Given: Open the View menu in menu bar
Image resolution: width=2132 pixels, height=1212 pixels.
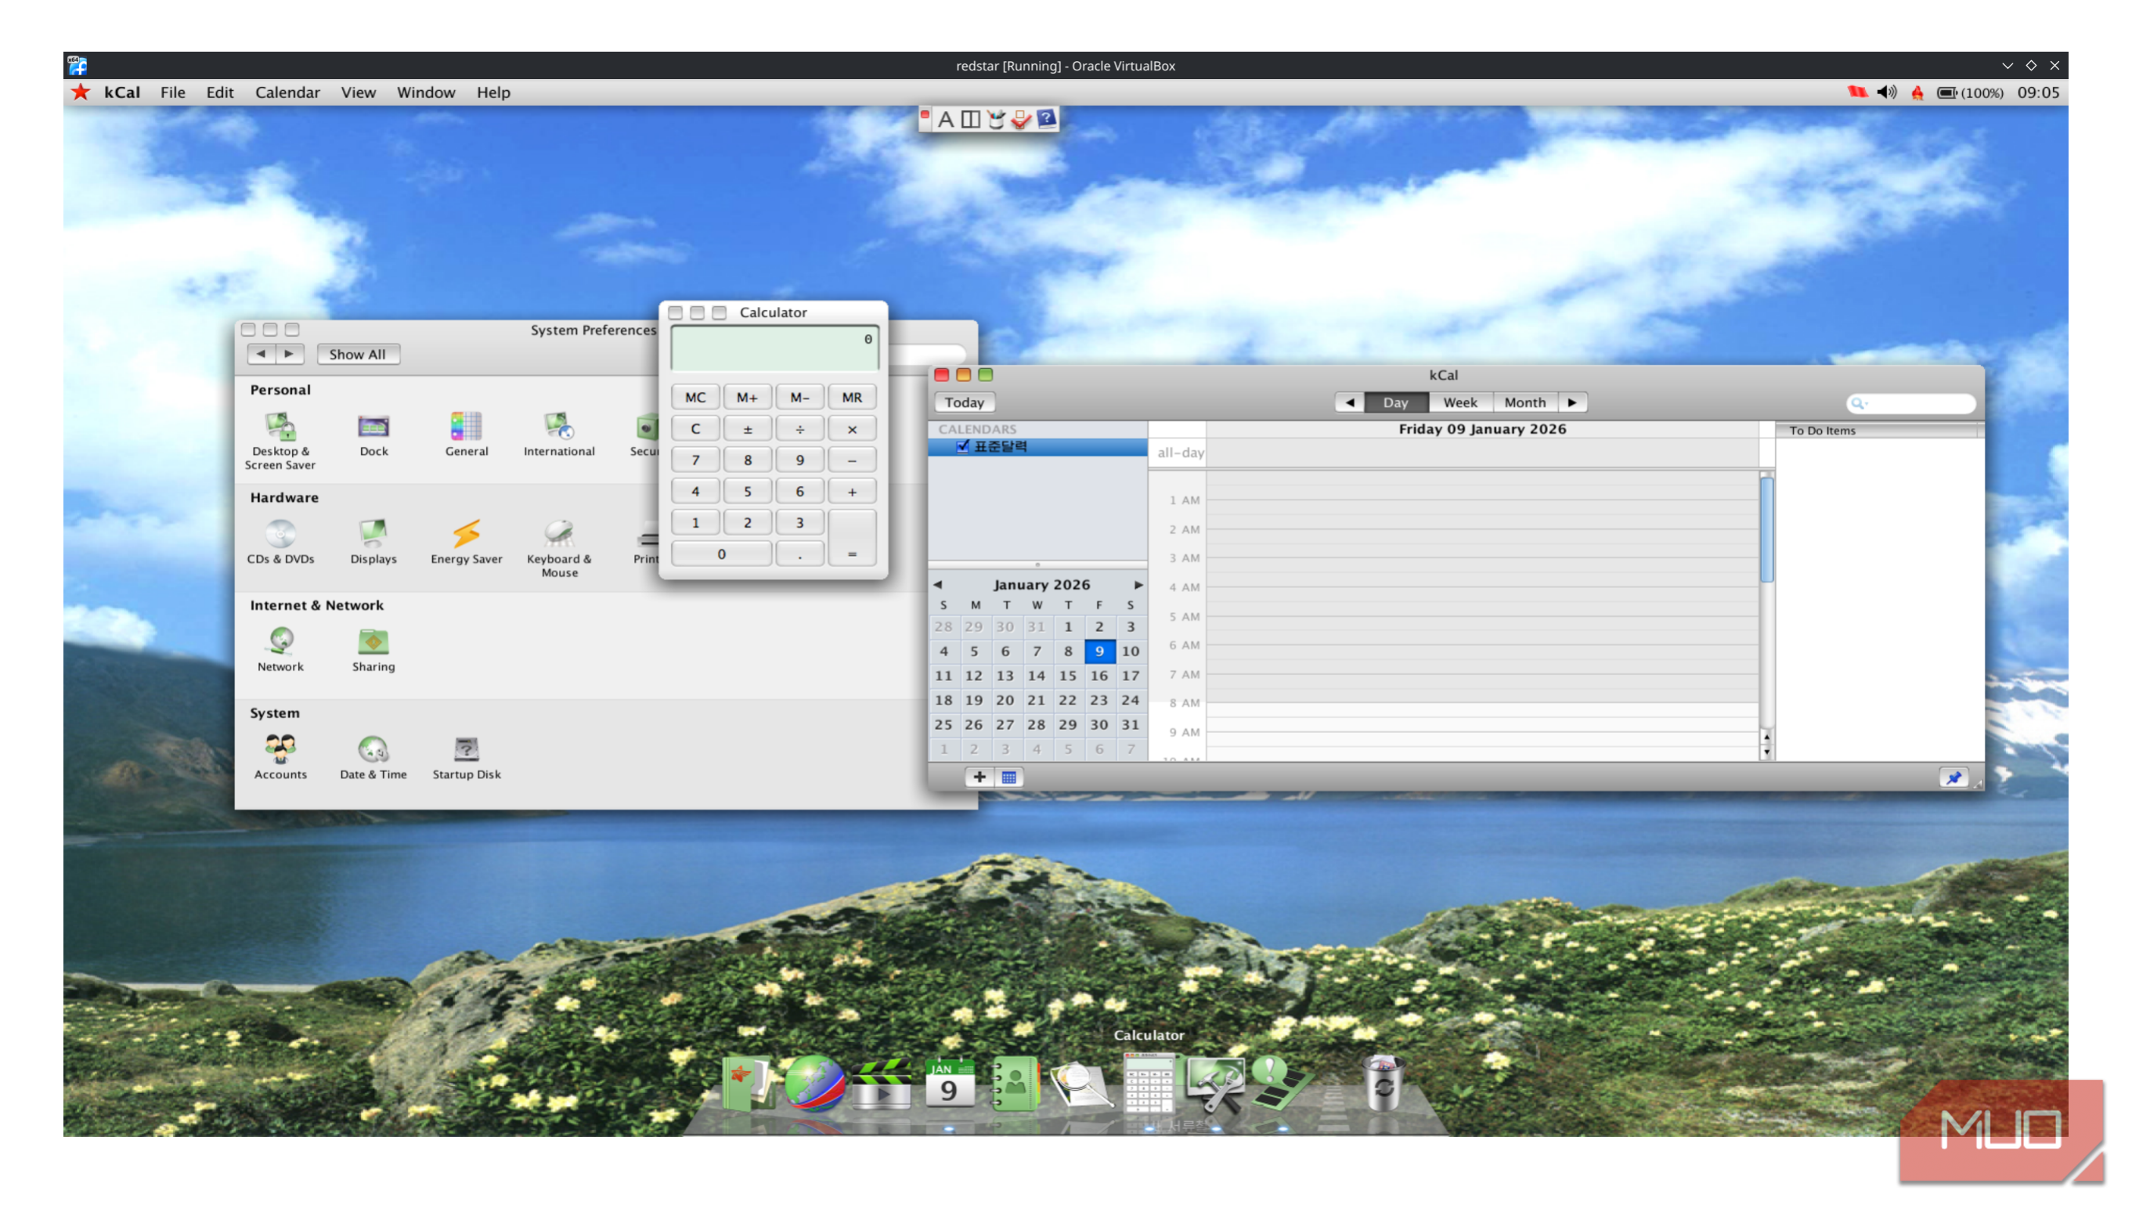Looking at the screenshot, I should click(358, 92).
